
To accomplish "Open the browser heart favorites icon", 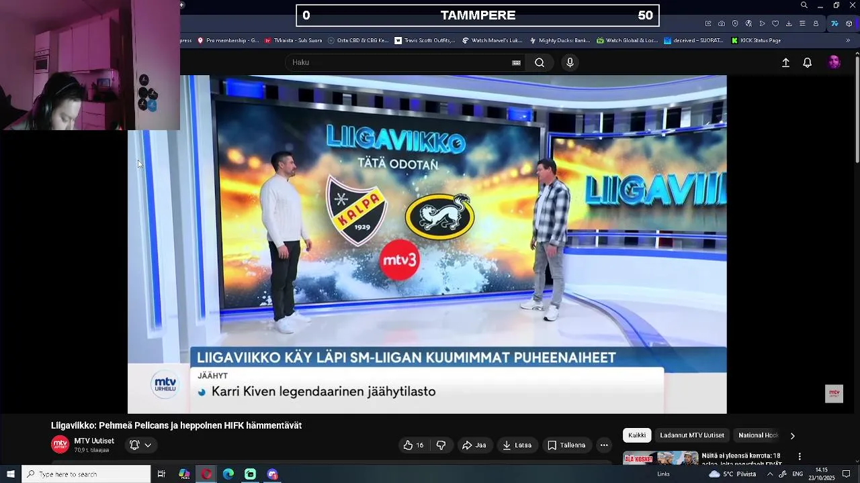I will click(775, 23).
